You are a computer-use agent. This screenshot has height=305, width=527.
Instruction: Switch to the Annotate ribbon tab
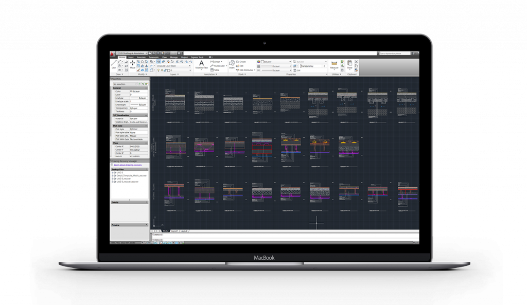pos(141,58)
